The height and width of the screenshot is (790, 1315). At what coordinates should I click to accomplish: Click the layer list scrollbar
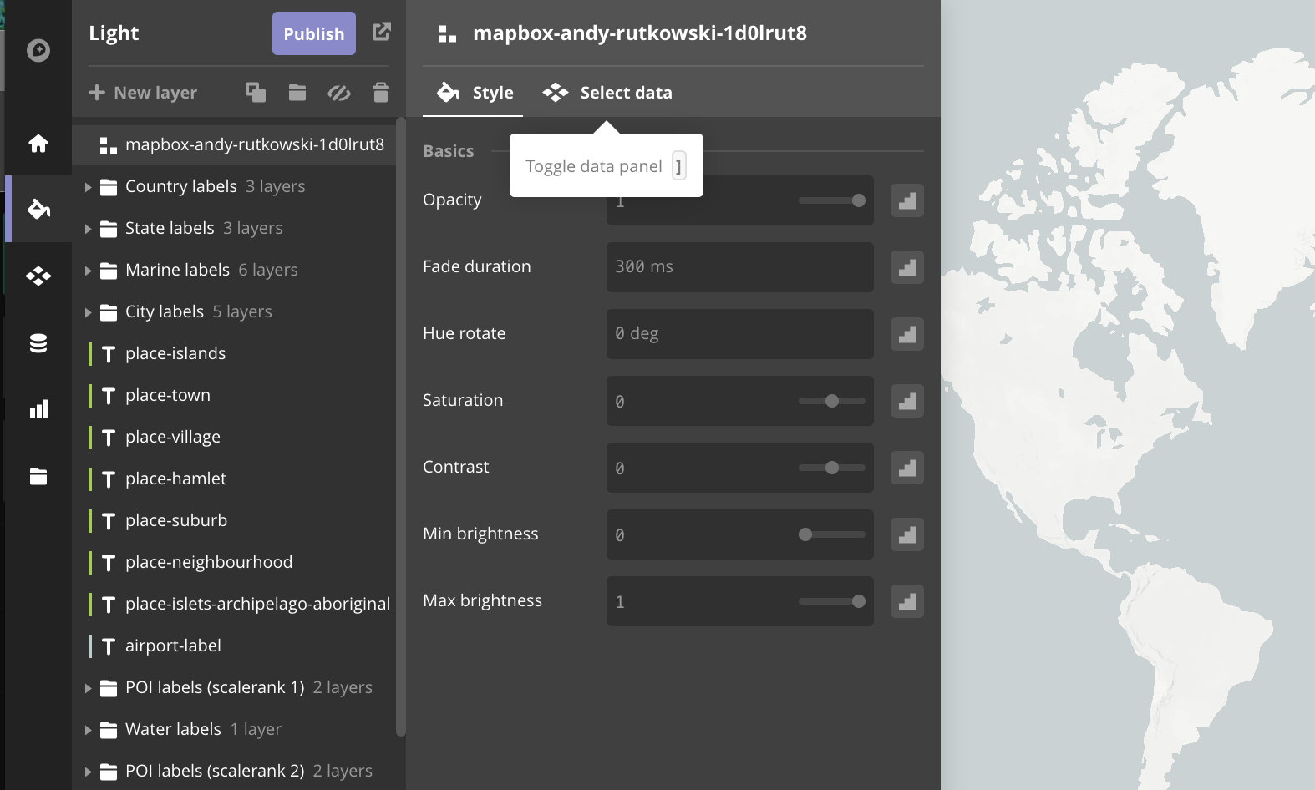[401, 427]
